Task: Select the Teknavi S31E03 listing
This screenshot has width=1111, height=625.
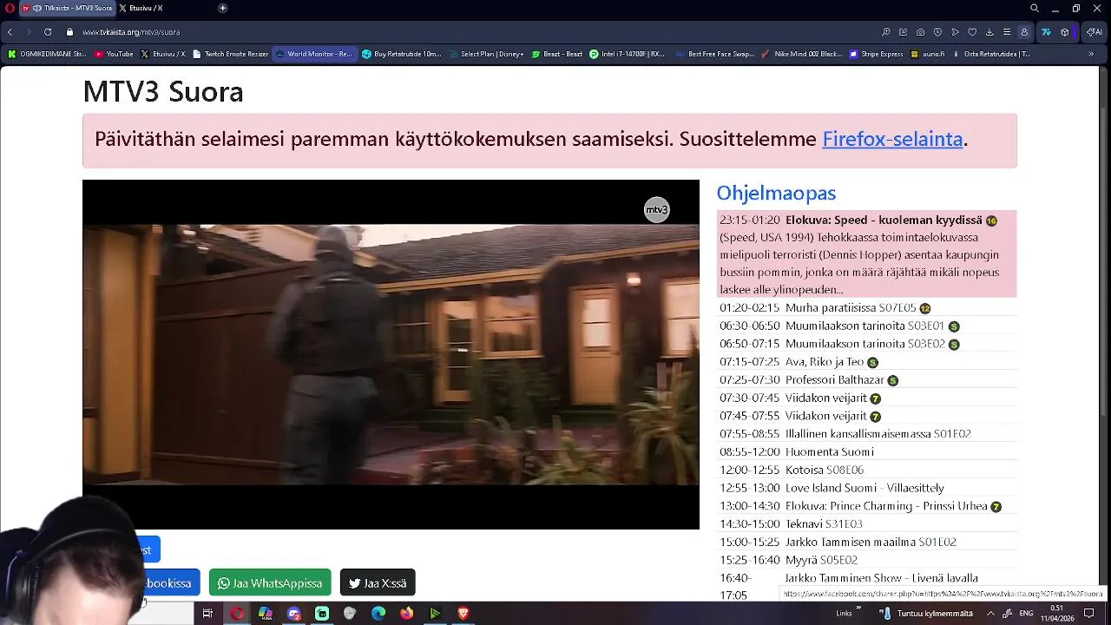Action: [866, 524]
